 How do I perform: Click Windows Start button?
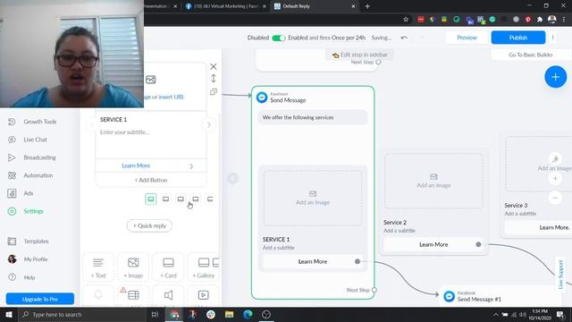pos(8,314)
